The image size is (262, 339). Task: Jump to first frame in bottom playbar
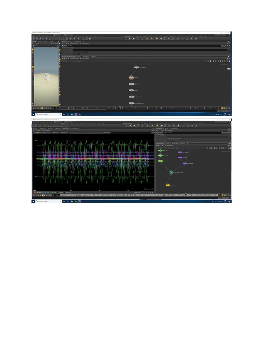pyautogui.click(x=34, y=195)
